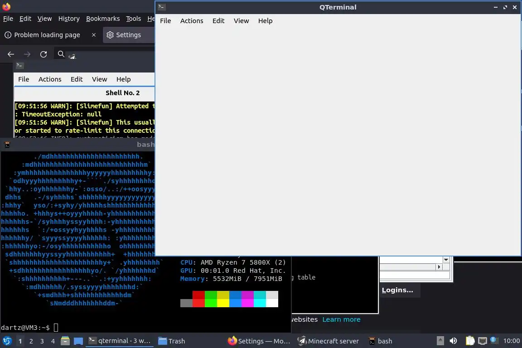Click the empty text field above Logins
Image resolution: width=522 pixels, height=348 pixels.
click(415, 275)
